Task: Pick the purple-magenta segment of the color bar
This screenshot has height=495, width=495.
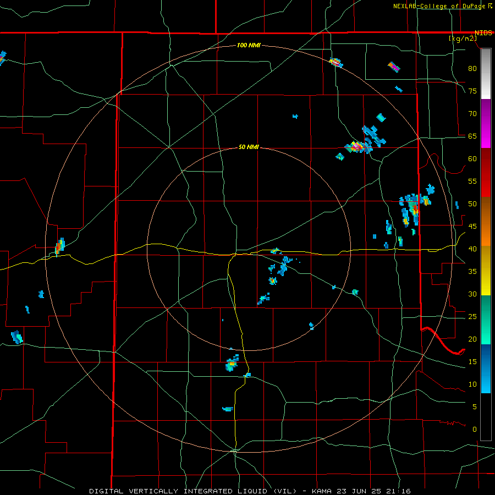Action: tap(486, 123)
